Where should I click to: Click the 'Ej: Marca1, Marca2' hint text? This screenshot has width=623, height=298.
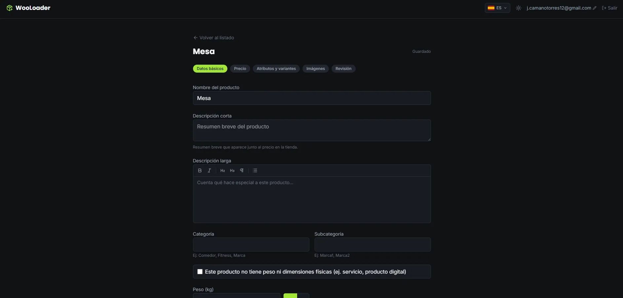tap(332, 255)
